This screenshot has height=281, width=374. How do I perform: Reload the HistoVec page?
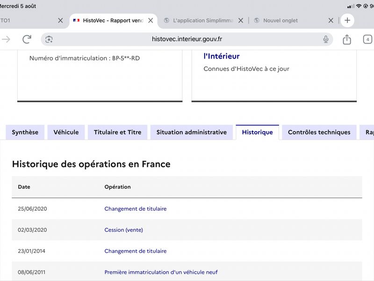click(27, 39)
